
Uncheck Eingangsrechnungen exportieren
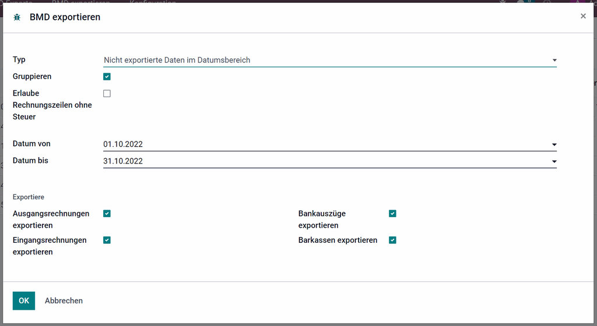[107, 240]
